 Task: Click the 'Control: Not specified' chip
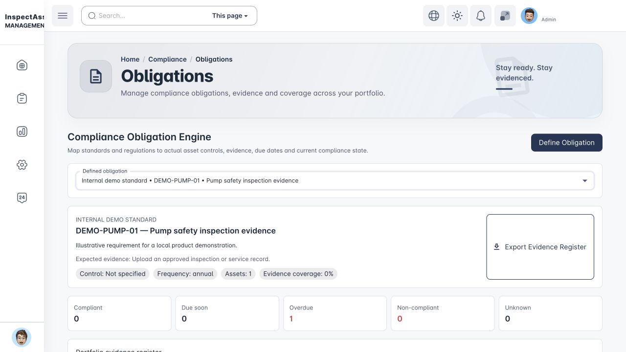click(x=112, y=274)
